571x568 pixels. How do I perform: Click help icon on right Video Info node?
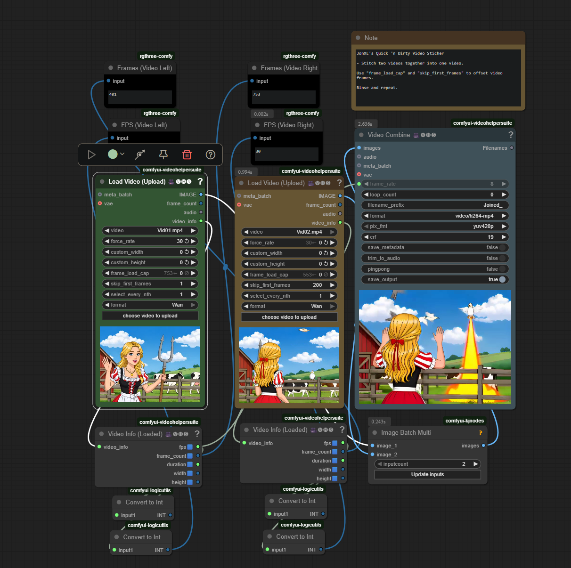click(x=342, y=430)
